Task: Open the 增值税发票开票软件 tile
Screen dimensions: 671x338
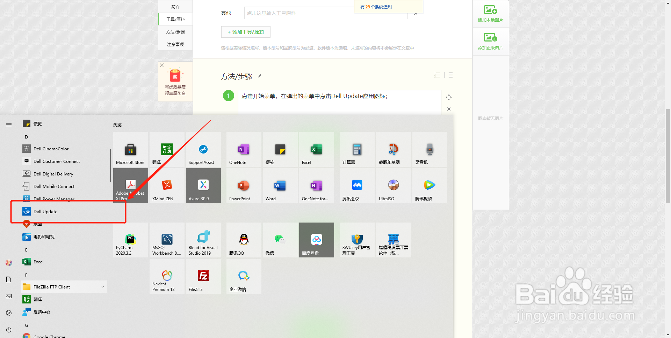Action: tap(394, 240)
